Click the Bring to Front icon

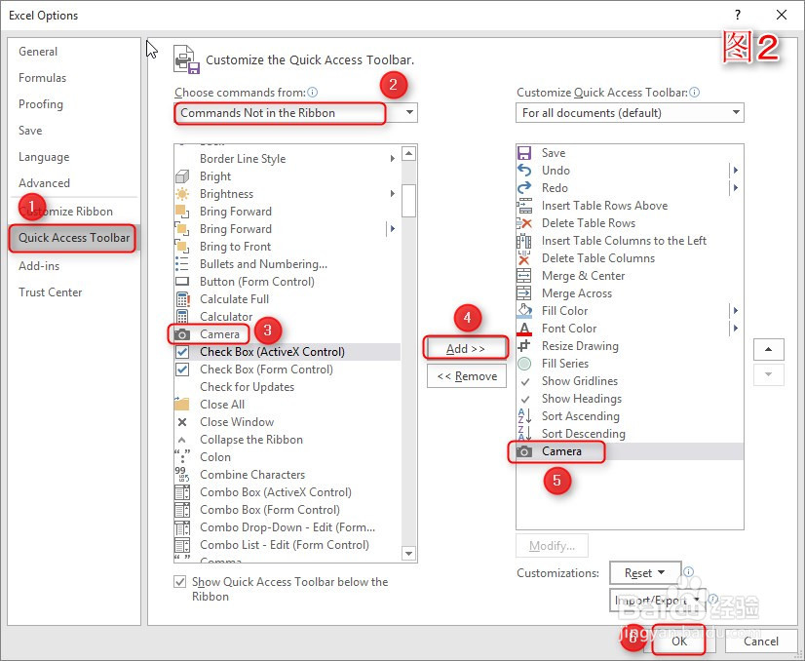coord(182,247)
